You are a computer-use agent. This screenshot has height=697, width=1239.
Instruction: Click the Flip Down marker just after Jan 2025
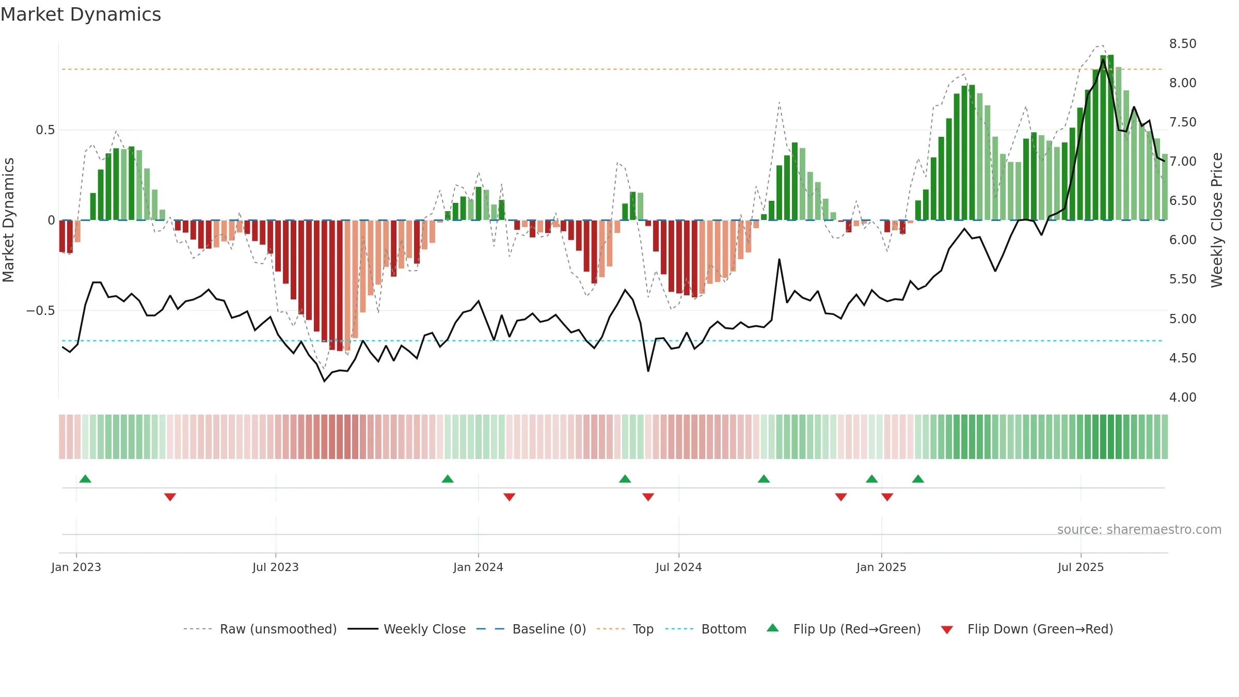[x=887, y=497]
